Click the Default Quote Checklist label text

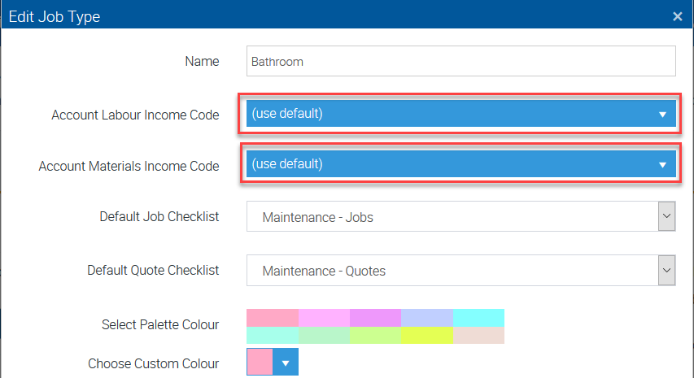coord(153,271)
